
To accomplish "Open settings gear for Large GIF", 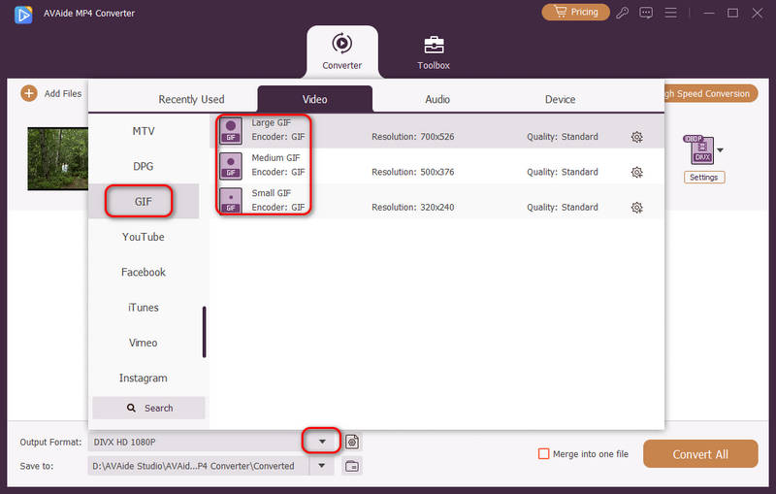I will [637, 137].
